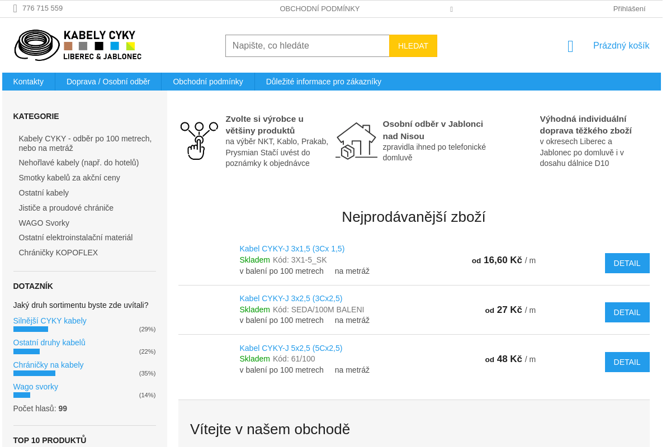The width and height of the screenshot is (671, 447).
Task: Click the yellow HLEDAT search button
Action: [413, 46]
